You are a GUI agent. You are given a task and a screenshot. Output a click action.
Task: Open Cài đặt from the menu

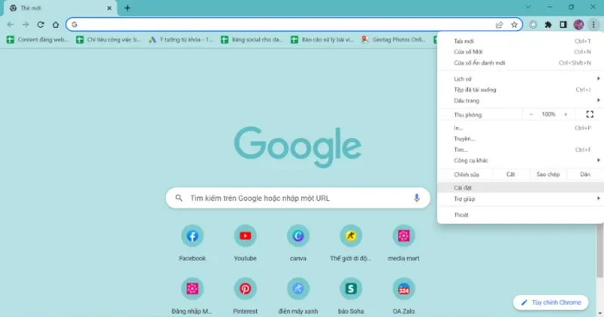(520, 188)
